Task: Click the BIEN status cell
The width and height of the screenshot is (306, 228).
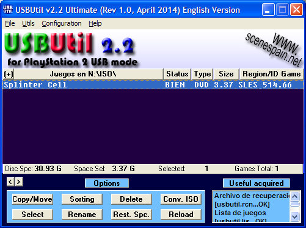Action: click(175, 85)
